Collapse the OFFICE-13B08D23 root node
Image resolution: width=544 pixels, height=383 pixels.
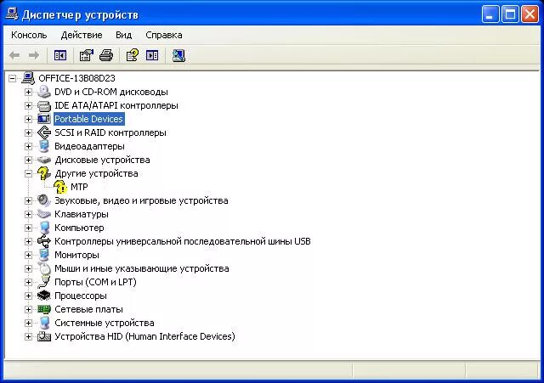[x=12, y=78]
